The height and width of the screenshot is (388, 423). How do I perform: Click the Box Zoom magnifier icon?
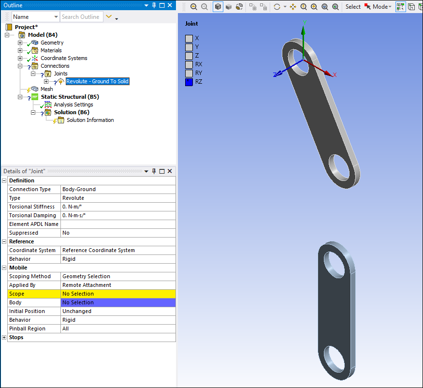pos(314,7)
